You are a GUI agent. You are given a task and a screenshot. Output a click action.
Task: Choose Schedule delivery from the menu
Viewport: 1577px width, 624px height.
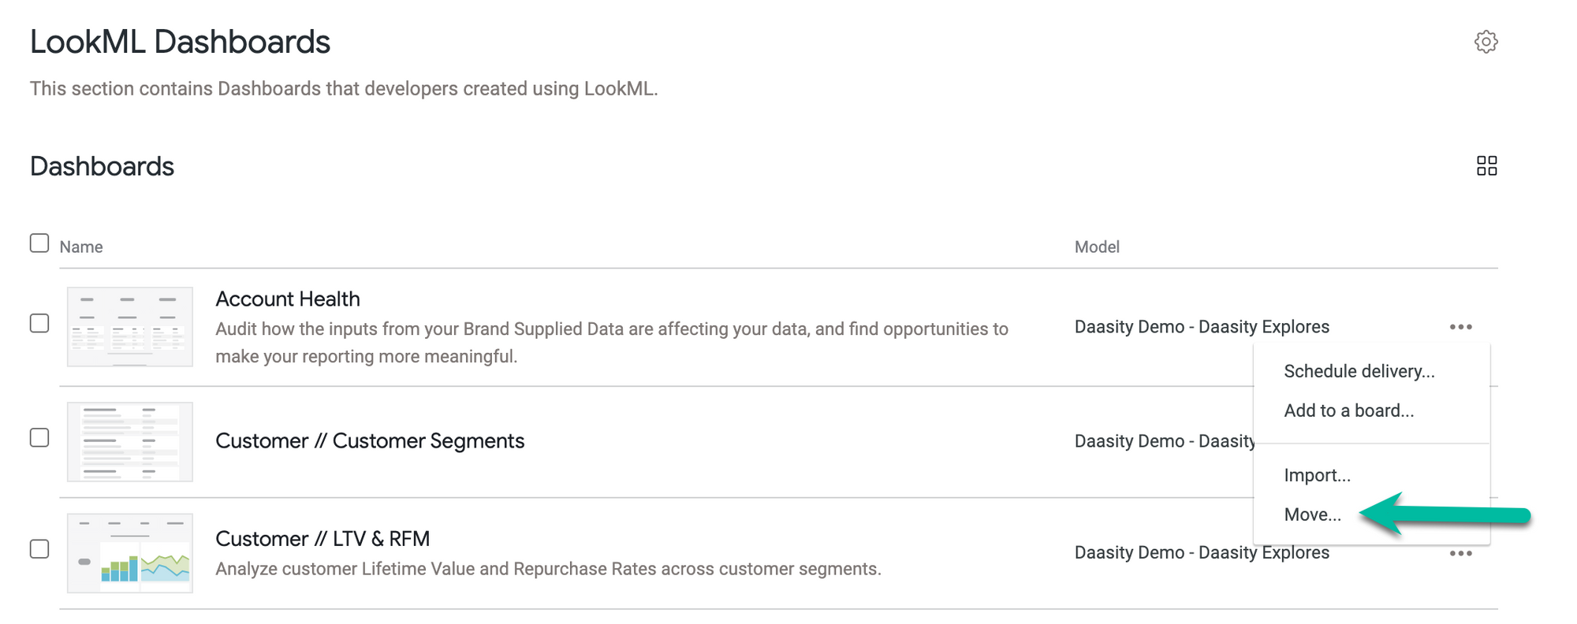[x=1359, y=371]
